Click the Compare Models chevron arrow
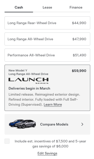The height and width of the screenshot is (159, 94). click(x=82, y=124)
